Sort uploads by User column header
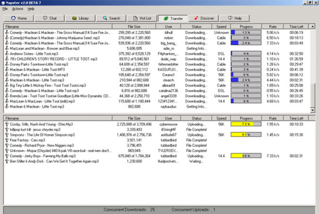319x214 pixels. pyautogui.click(x=169, y=118)
